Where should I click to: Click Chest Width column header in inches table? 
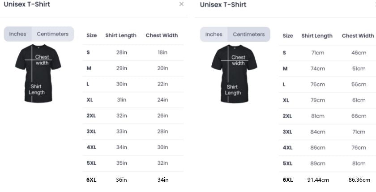pos(162,35)
